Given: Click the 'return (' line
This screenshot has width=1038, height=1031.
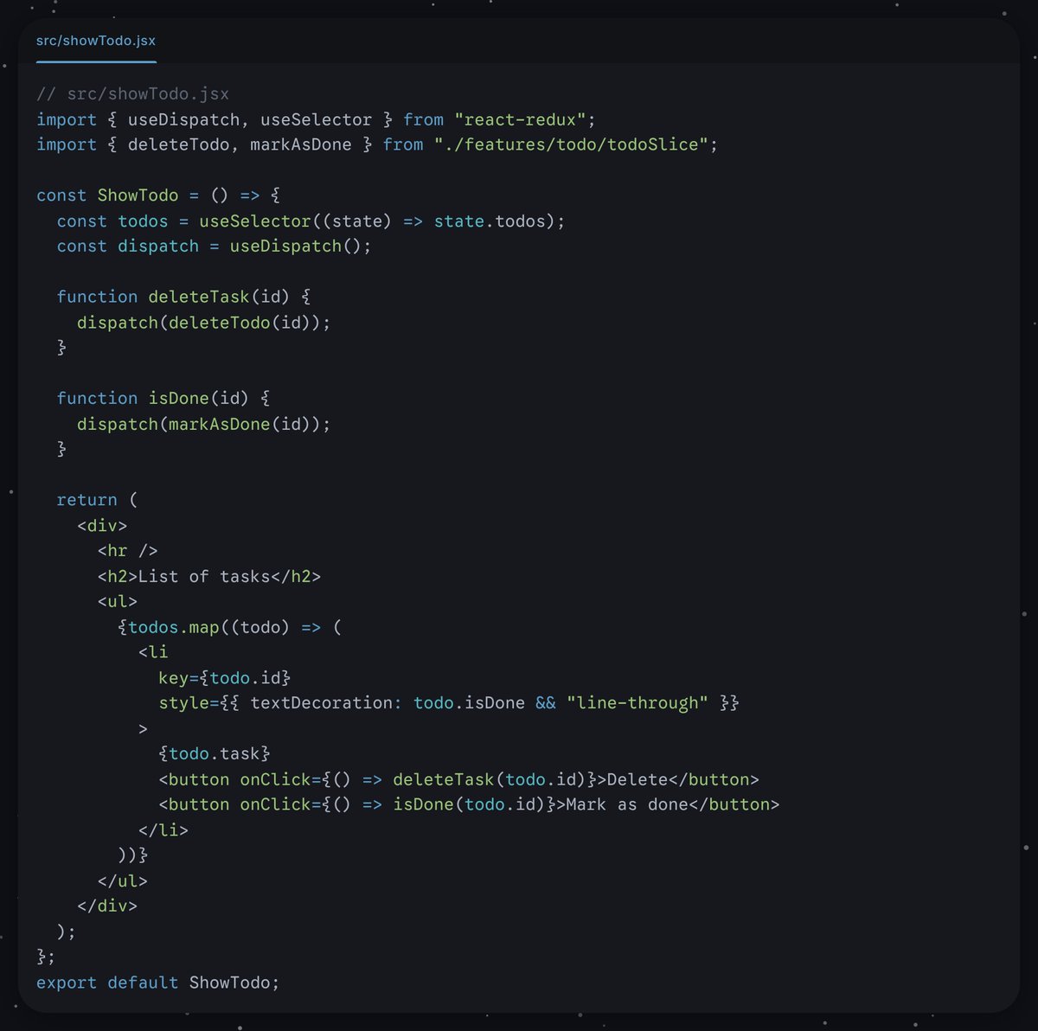Looking at the screenshot, I should 97,500.
